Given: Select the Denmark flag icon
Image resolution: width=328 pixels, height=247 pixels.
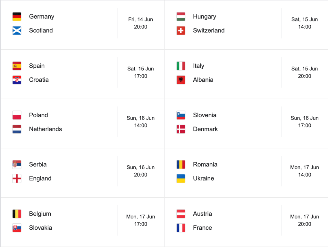Looking at the screenshot, I should (x=181, y=129).
